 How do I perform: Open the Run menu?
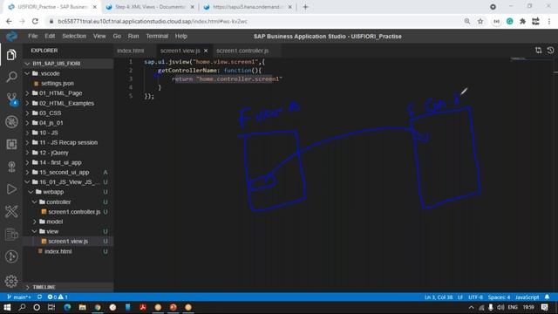point(133,36)
